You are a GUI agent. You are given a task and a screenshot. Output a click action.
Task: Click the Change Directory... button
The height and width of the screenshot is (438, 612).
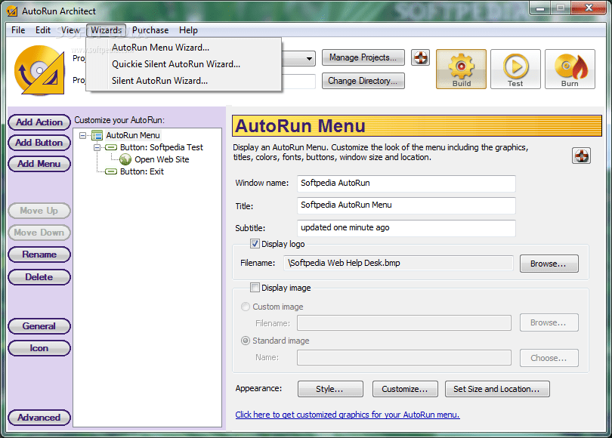[363, 81]
